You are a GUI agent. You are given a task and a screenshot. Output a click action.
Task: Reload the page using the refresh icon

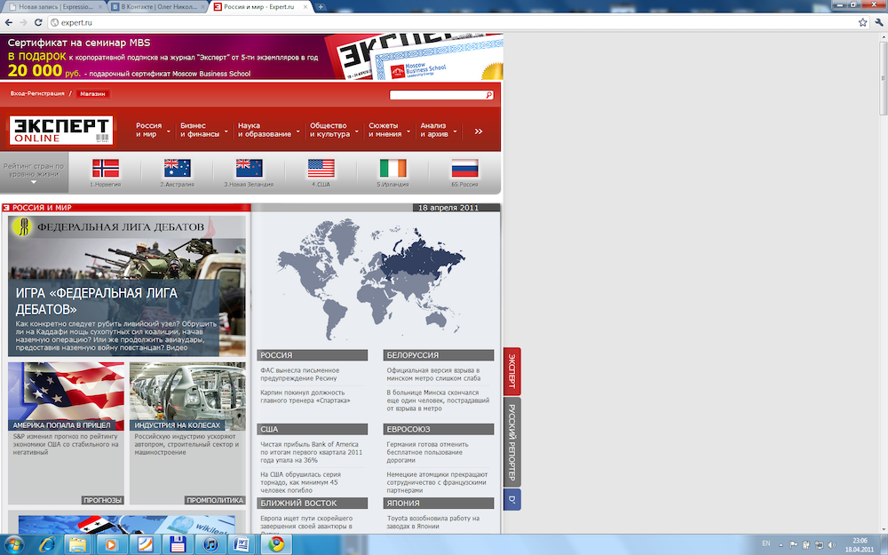(39, 22)
